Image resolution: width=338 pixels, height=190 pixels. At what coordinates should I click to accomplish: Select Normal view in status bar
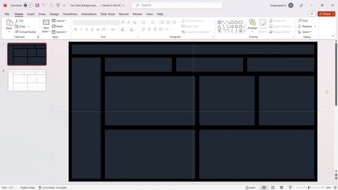(x=264, y=188)
